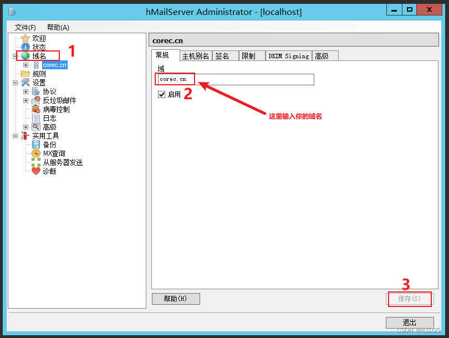Click the MX query (MX查询) compass icon
Viewport: 449px width, 338px height.
[x=36, y=153]
